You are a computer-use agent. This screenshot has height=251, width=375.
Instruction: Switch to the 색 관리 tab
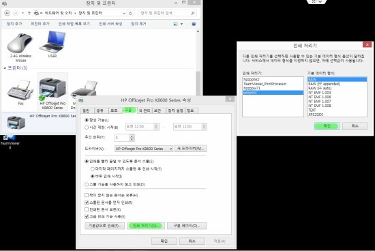click(x=145, y=110)
